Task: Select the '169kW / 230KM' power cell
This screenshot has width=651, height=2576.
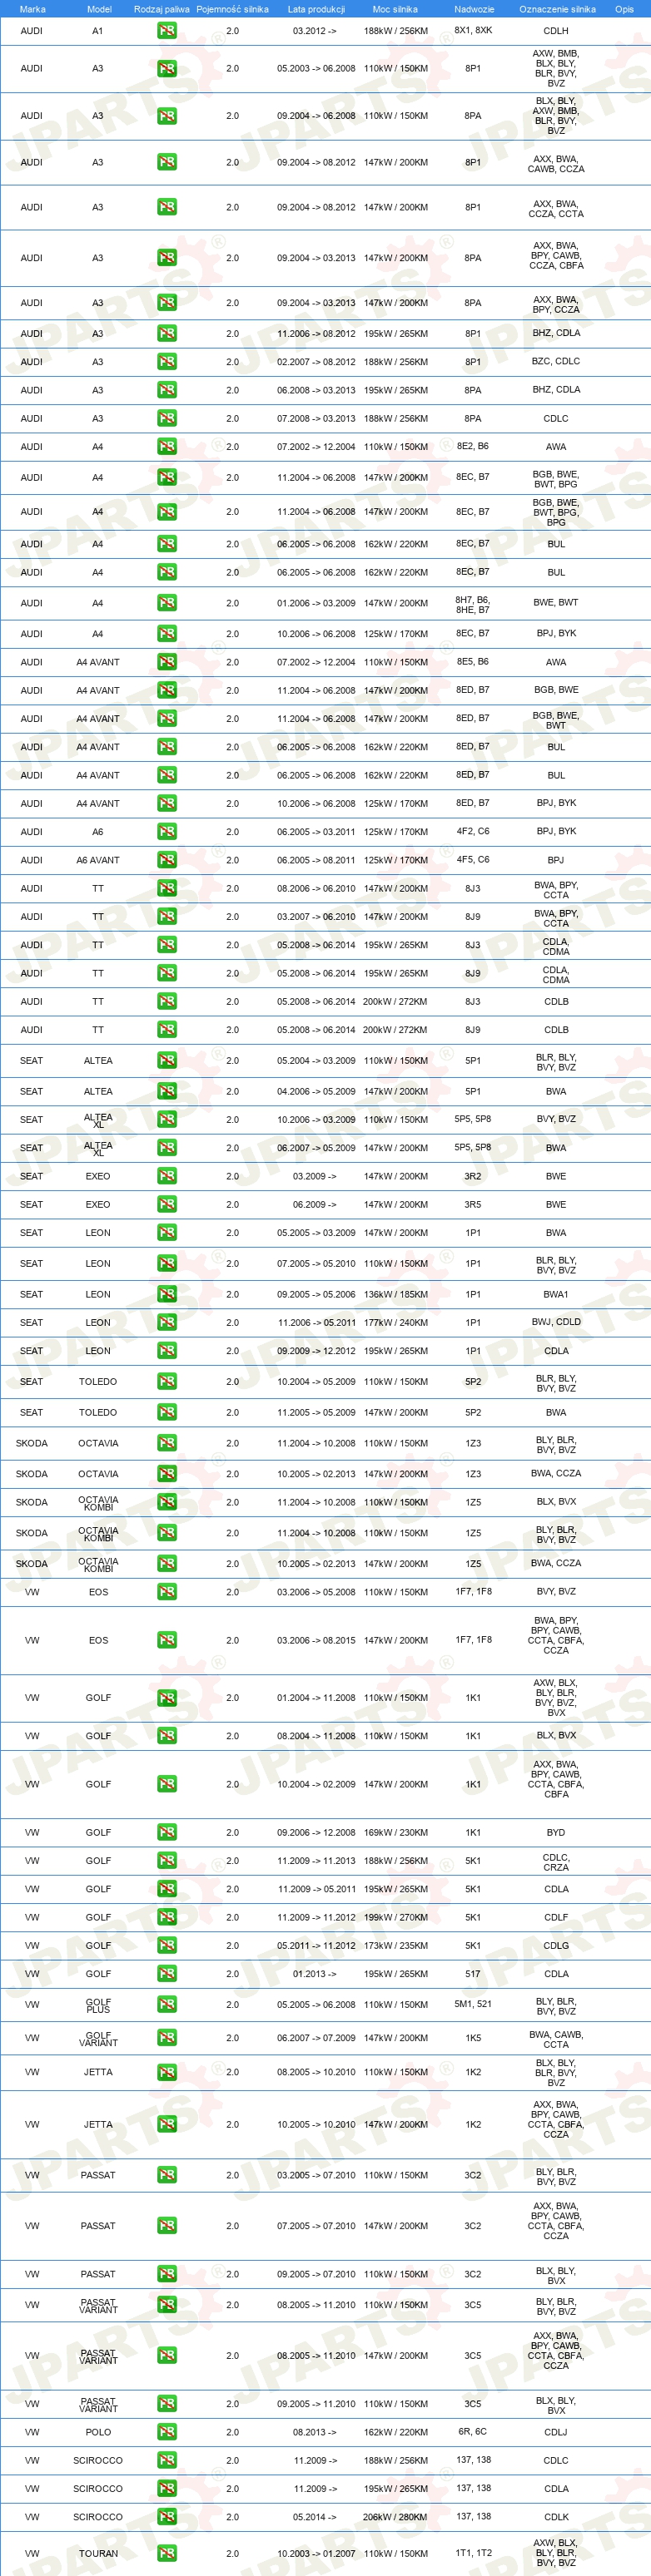Action: (395, 1833)
